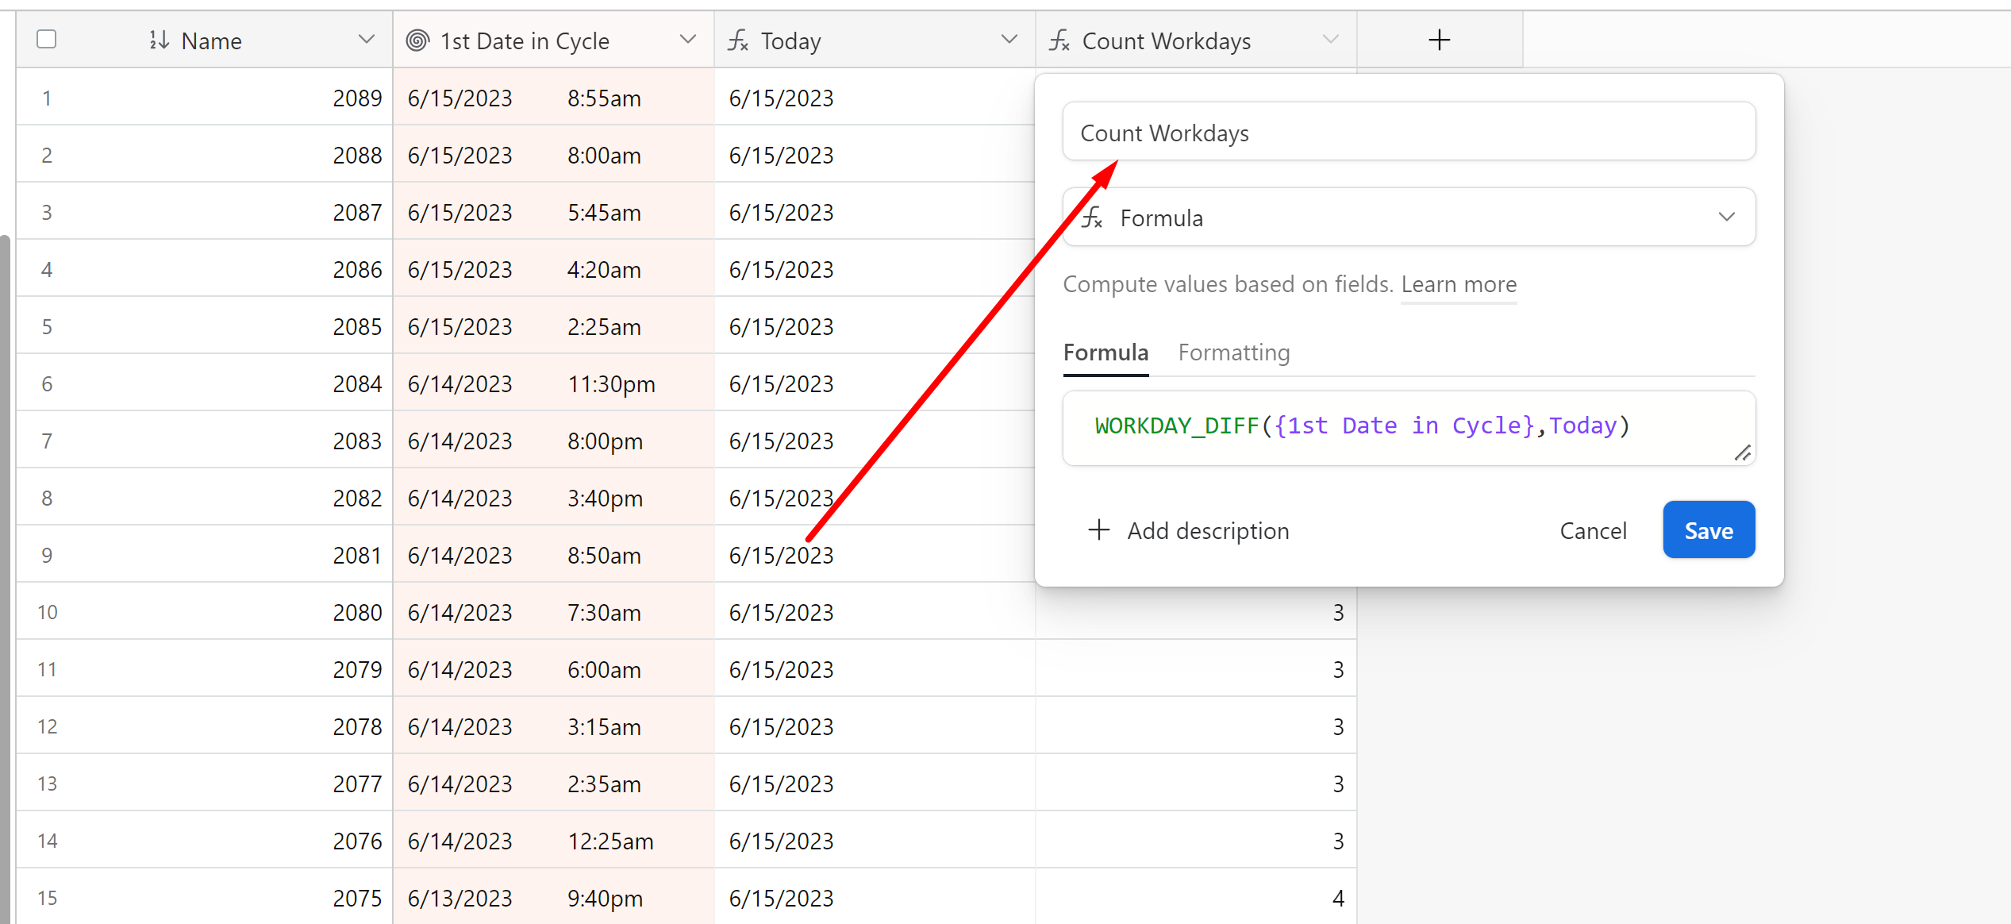2011x924 pixels.
Task: Select row number 4
Action: [47, 270]
